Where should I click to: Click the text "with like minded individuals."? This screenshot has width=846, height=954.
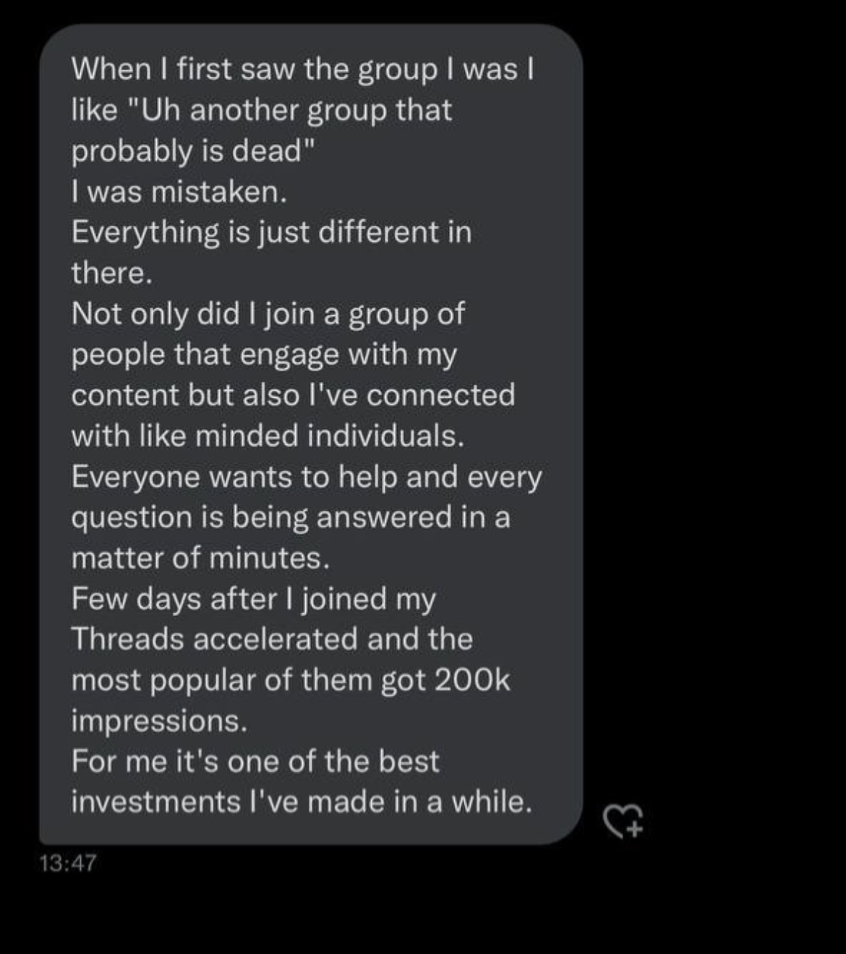click(268, 435)
